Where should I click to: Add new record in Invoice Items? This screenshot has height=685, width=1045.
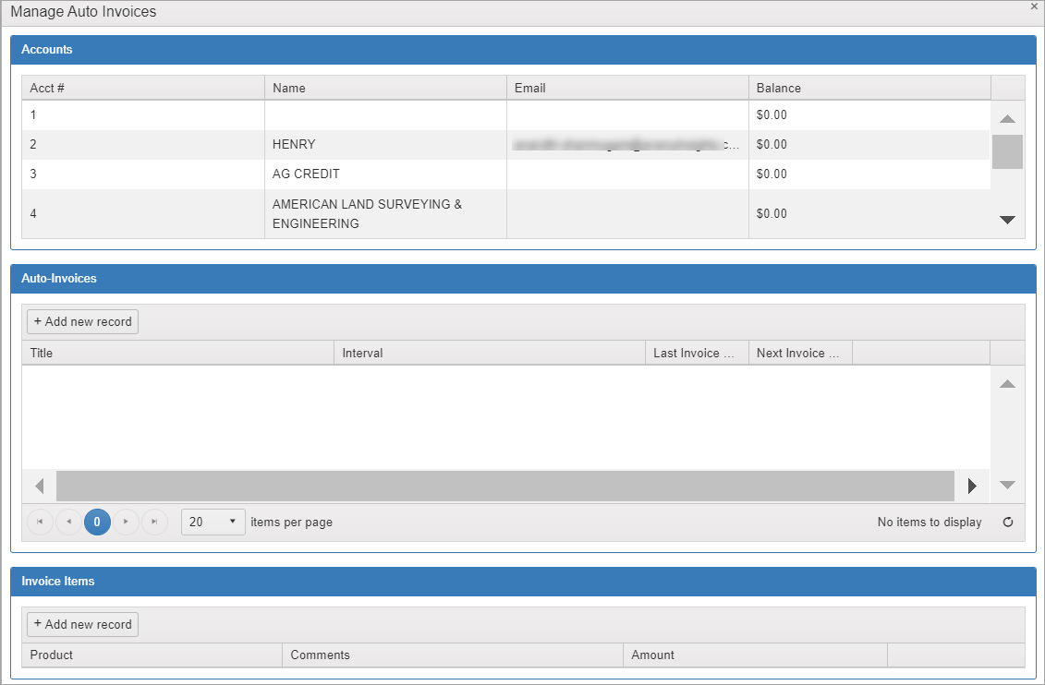pyautogui.click(x=82, y=624)
